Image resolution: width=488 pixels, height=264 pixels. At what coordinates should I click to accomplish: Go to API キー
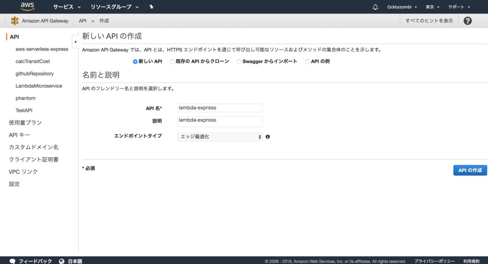[x=19, y=135]
